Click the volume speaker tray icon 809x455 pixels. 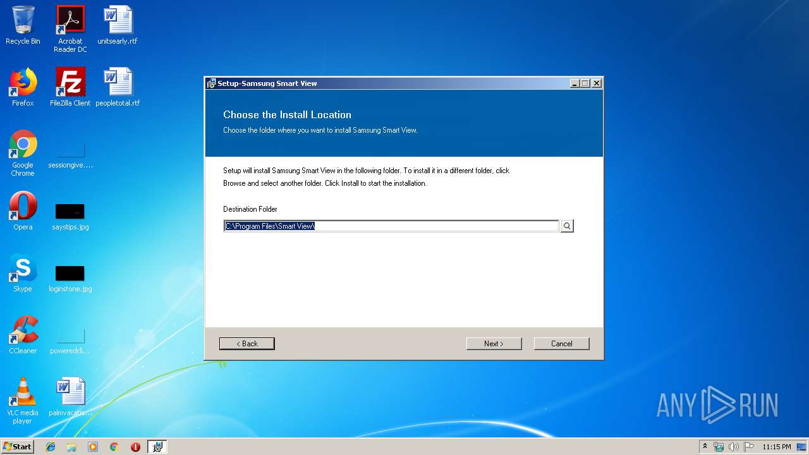click(734, 447)
